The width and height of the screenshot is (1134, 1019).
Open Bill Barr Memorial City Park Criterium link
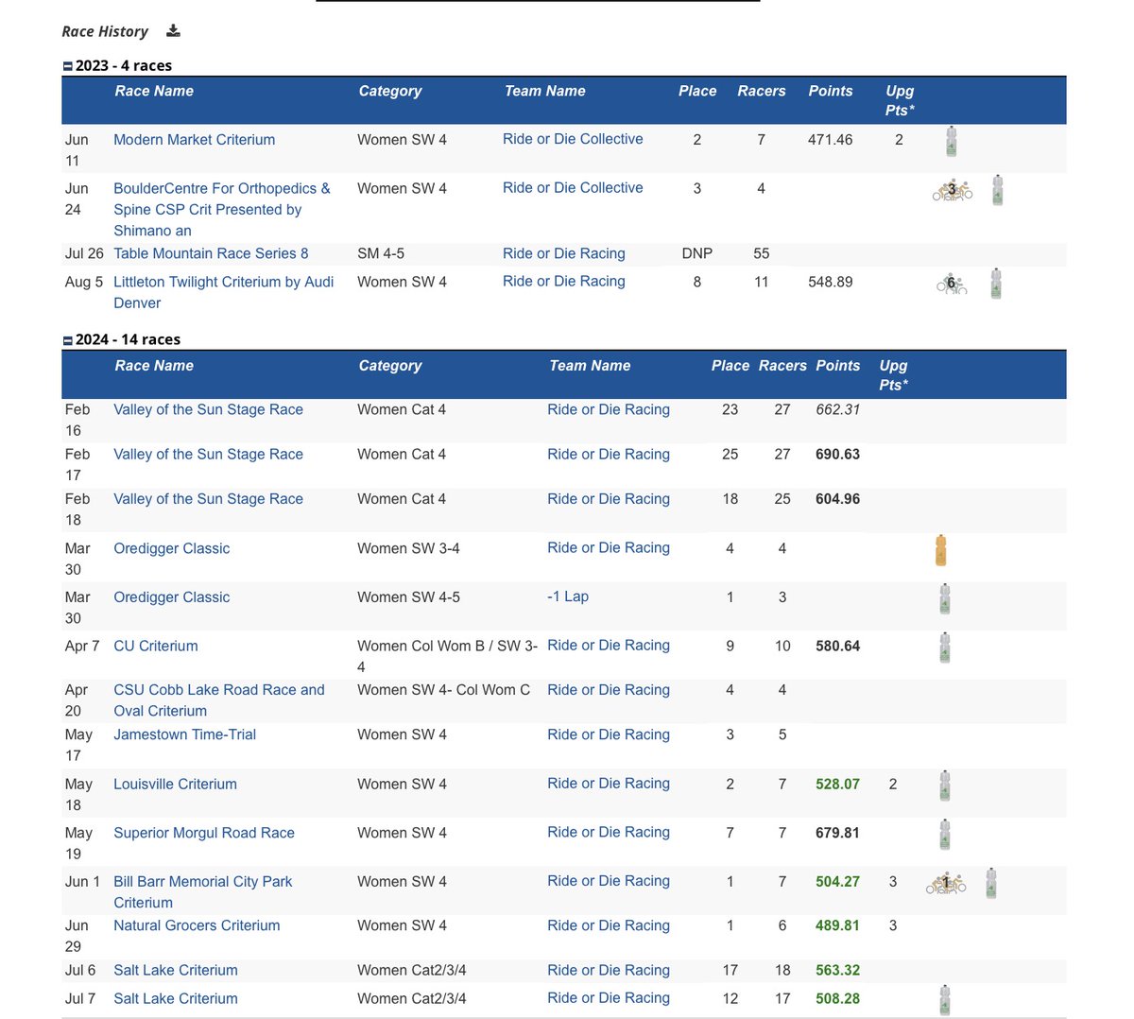point(203,891)
